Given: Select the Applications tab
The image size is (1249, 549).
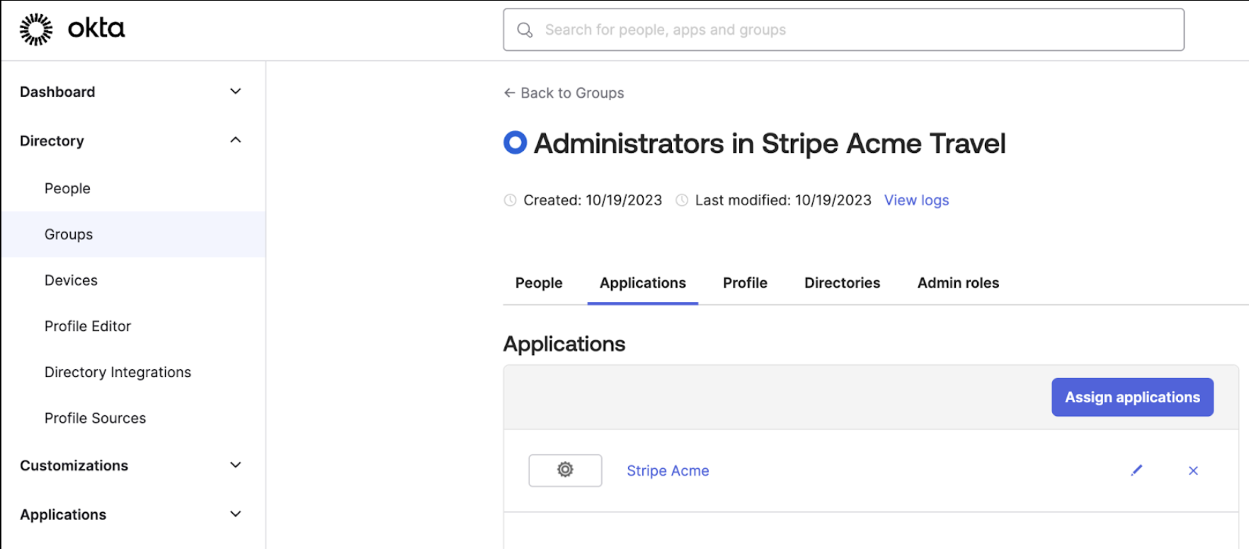Looking at the screenshot, I should (643, 283).
